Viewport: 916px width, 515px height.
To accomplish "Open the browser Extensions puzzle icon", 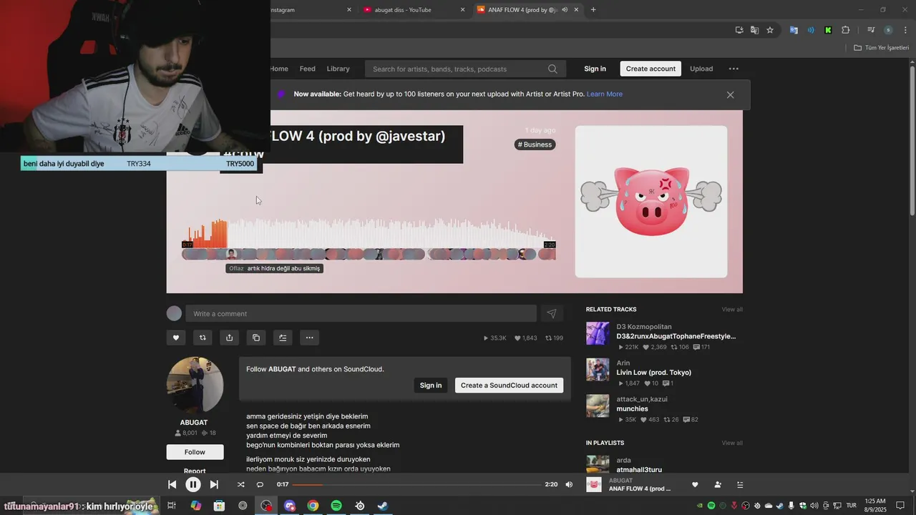I will tap(846, 30).
